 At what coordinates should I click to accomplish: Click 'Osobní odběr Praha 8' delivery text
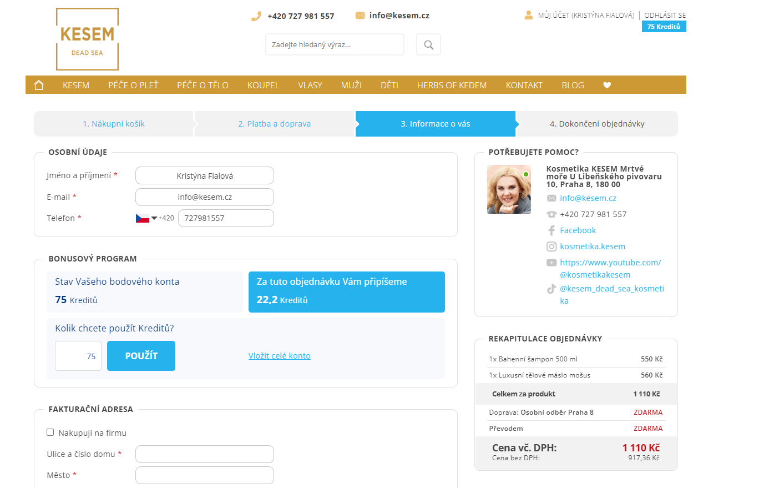(557, 412)
